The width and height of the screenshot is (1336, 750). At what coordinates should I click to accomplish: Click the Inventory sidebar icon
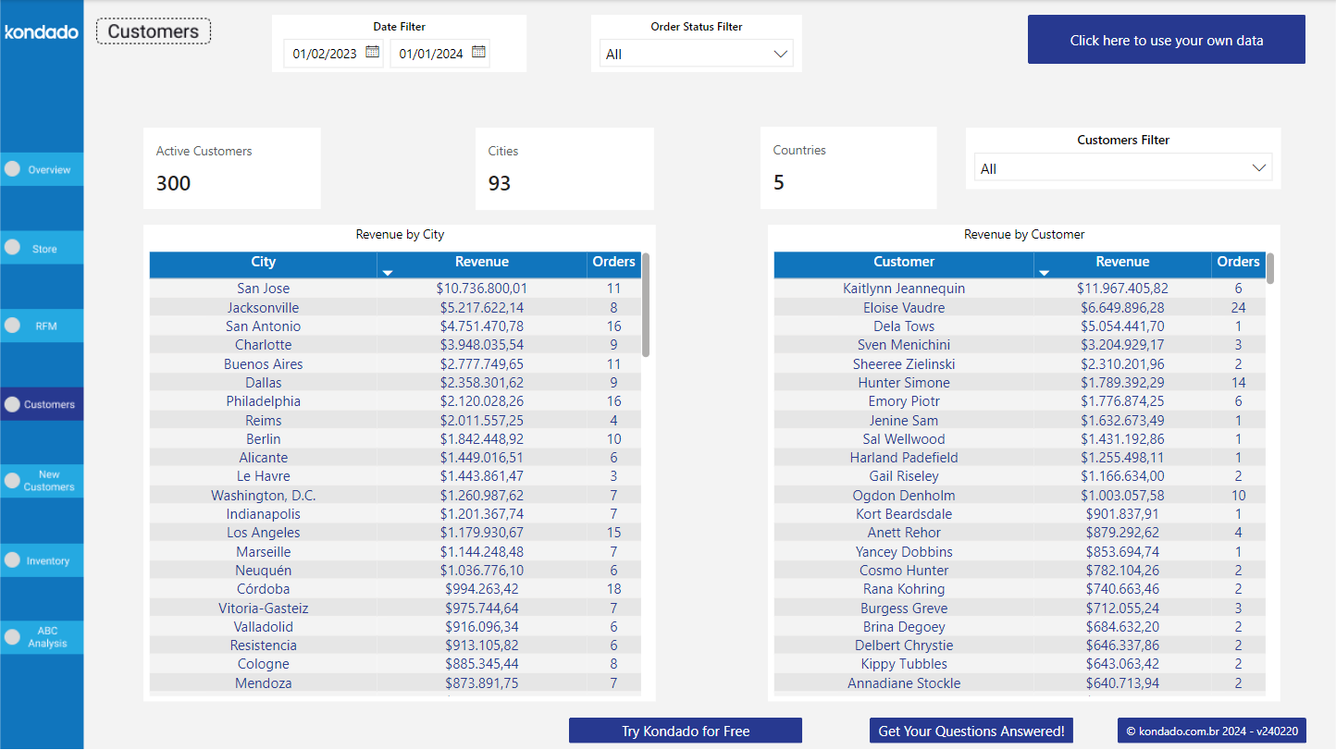[x=13, y=559]
